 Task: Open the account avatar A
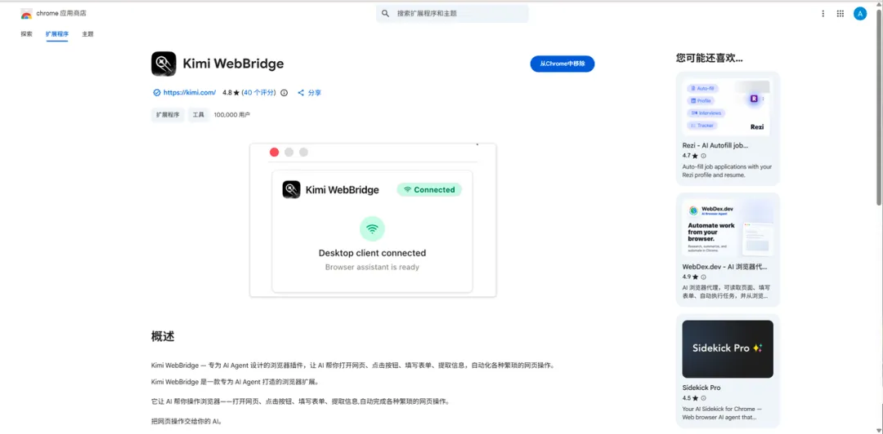859,14
